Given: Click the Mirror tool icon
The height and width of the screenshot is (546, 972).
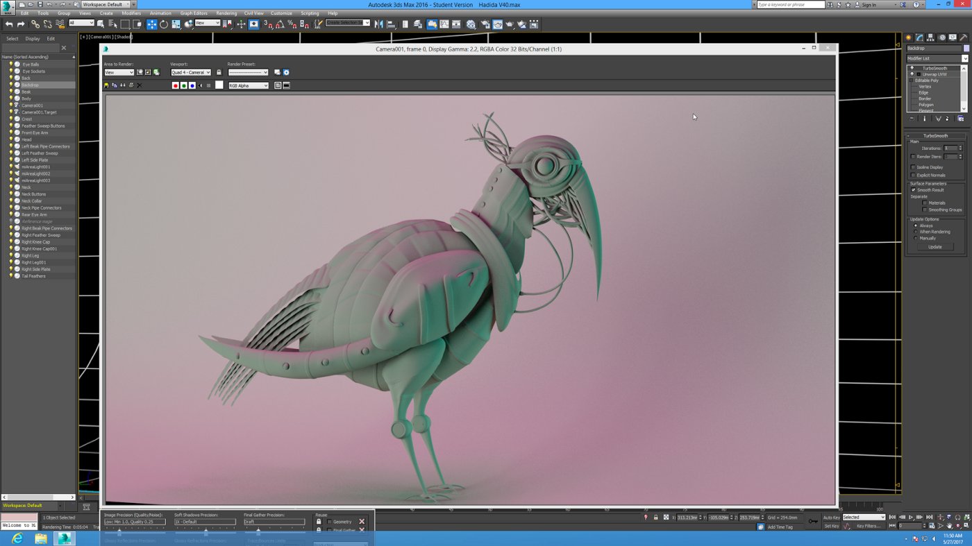Looking at the screenshot, I should (378, 24).
